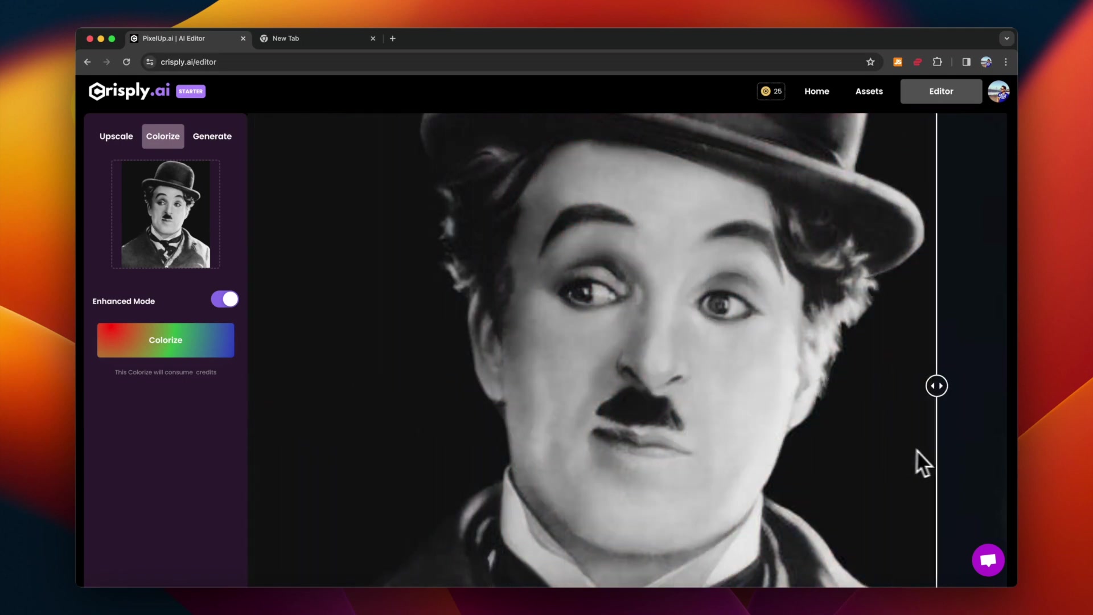Click the site information icon in address bar
1093x615 pixels.
coord(150,62)
